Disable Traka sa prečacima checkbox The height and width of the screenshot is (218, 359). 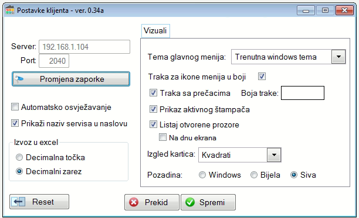click(x=153, y=93)
